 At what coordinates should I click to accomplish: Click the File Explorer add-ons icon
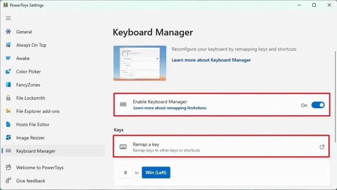coord(8,111)
